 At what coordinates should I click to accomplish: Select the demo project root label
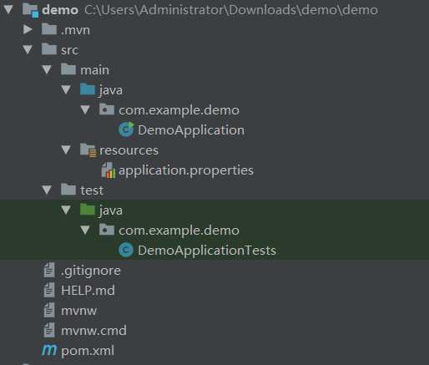pos(60,10)
